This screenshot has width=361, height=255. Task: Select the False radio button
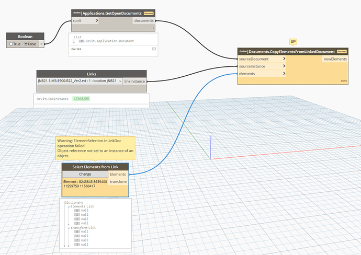pyautogui.click(x=26, y=44)
